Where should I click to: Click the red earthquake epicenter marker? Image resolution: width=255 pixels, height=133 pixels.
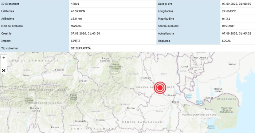click(160, 88)
